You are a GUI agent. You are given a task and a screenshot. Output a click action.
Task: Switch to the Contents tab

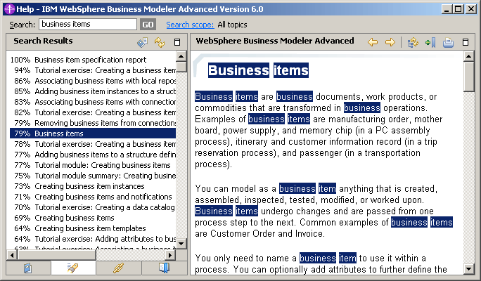(28, 268)
